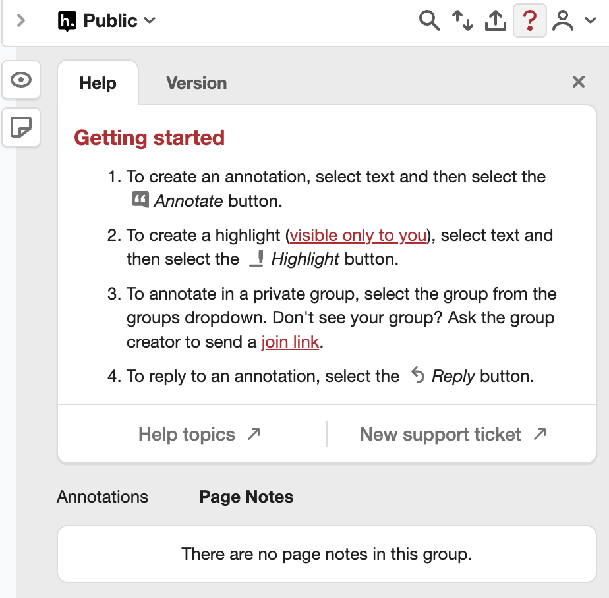The width and height of the screenshot is (609, 598).
Task: Click the red help question mark icon
Action: click(x=529, y=21)
